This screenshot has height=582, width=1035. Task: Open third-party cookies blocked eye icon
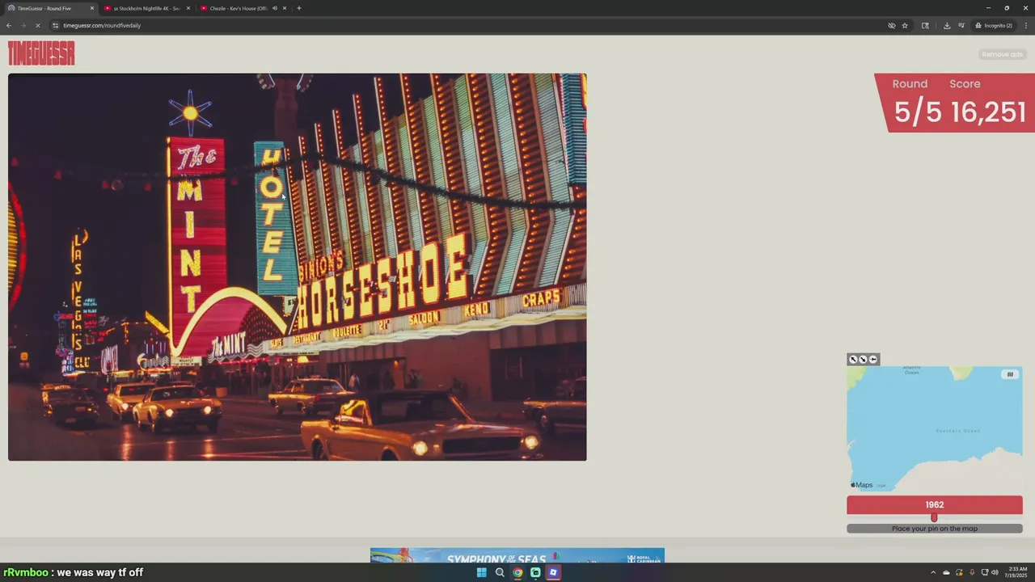click(x=891, y=26)
